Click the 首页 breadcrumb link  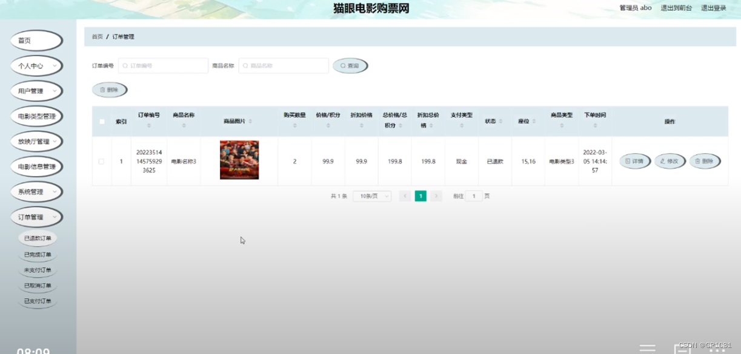click(97, 37)
